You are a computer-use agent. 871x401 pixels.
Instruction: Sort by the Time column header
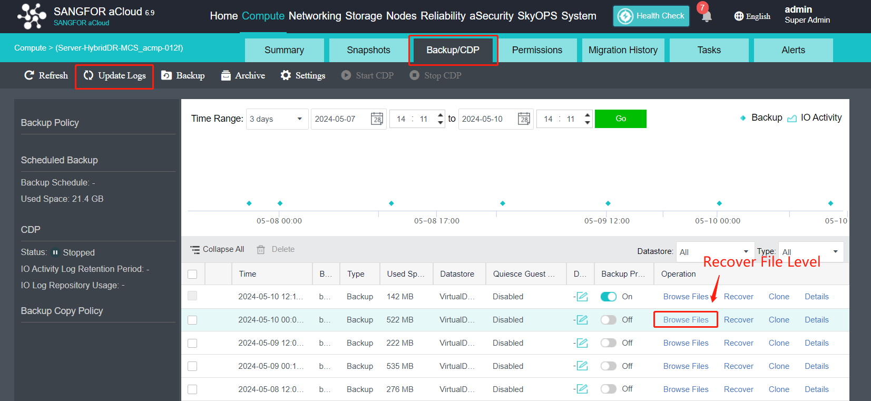point(272,274)
